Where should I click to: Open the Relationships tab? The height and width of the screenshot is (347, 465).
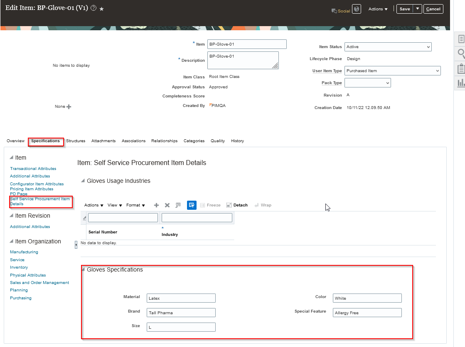pos(164,141)
